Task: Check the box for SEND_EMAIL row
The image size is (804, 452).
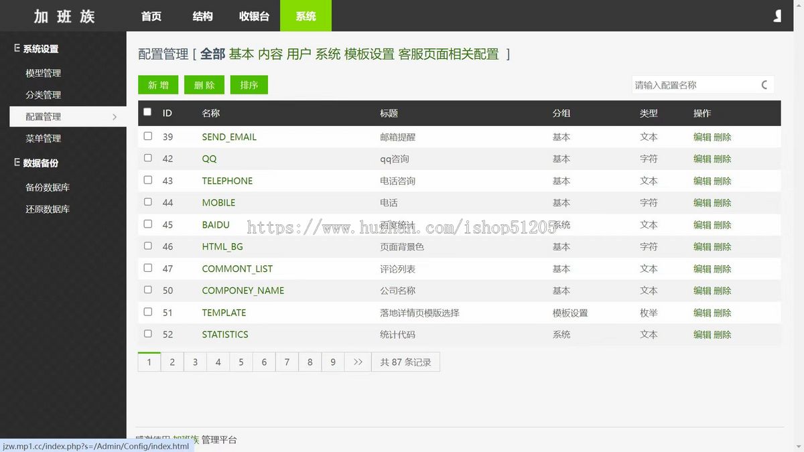Action: 147,136
